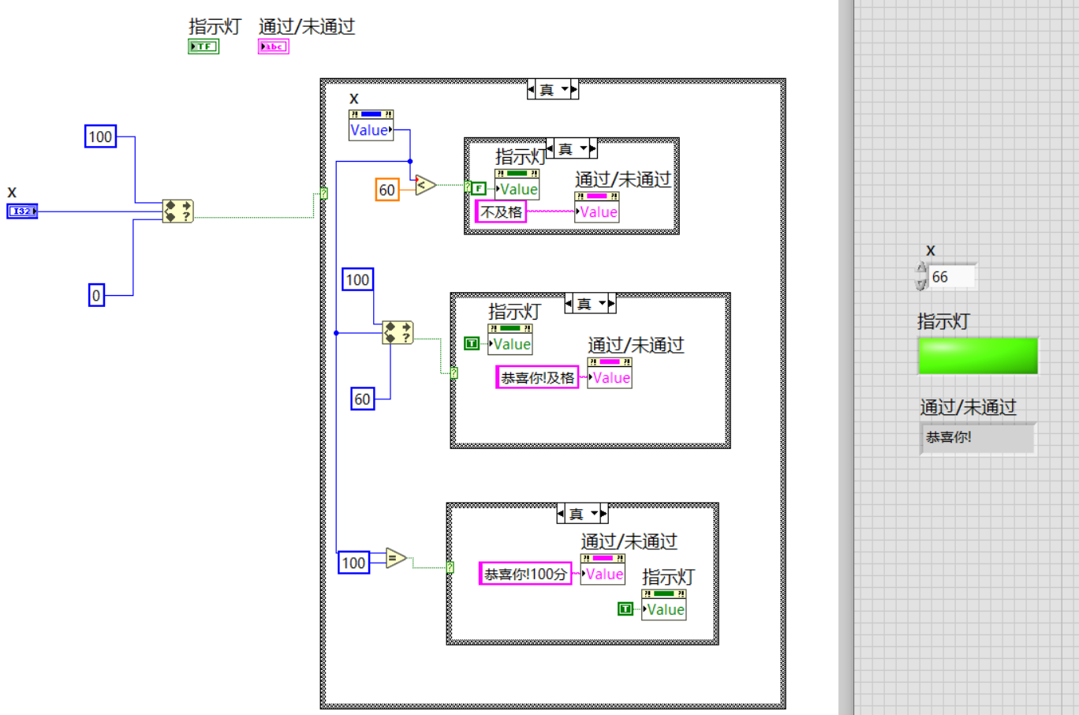This screenshot has width=1079, height=715.
Task: Click the In Range and Coerce node between blue 100 and 60
Action: coord(398,332)
